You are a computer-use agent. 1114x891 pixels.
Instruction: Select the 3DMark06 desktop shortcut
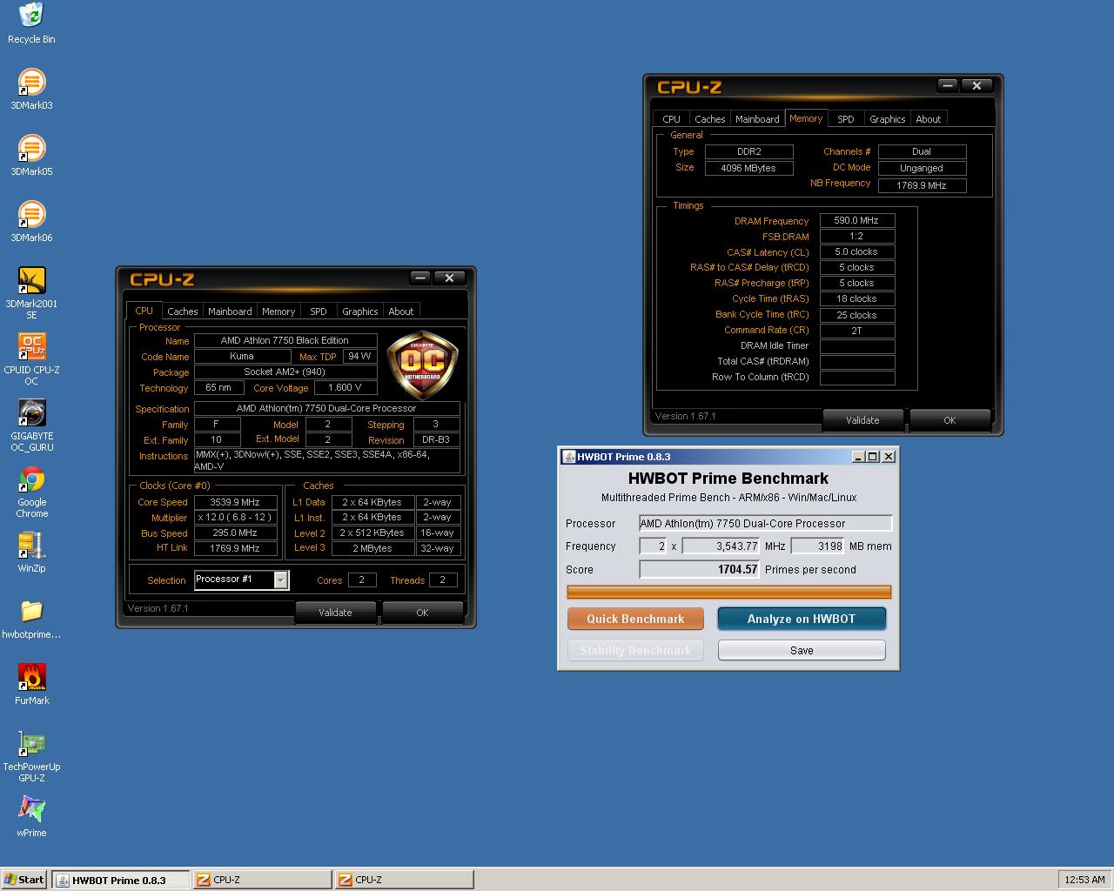pos(31,222)
